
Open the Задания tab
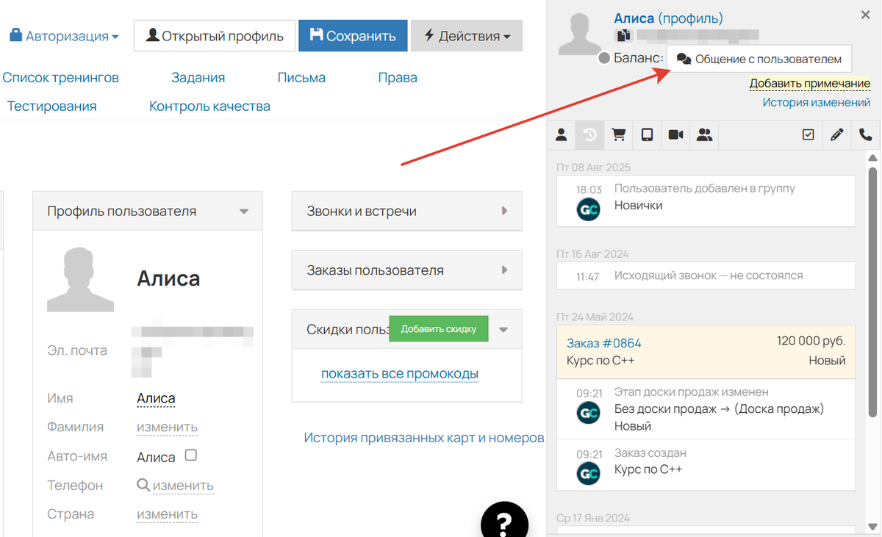pos(198,77)
